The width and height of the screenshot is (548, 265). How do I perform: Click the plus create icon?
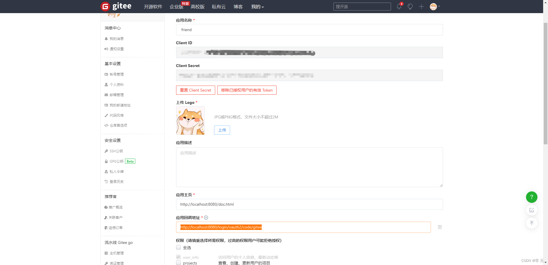(421, 7)
